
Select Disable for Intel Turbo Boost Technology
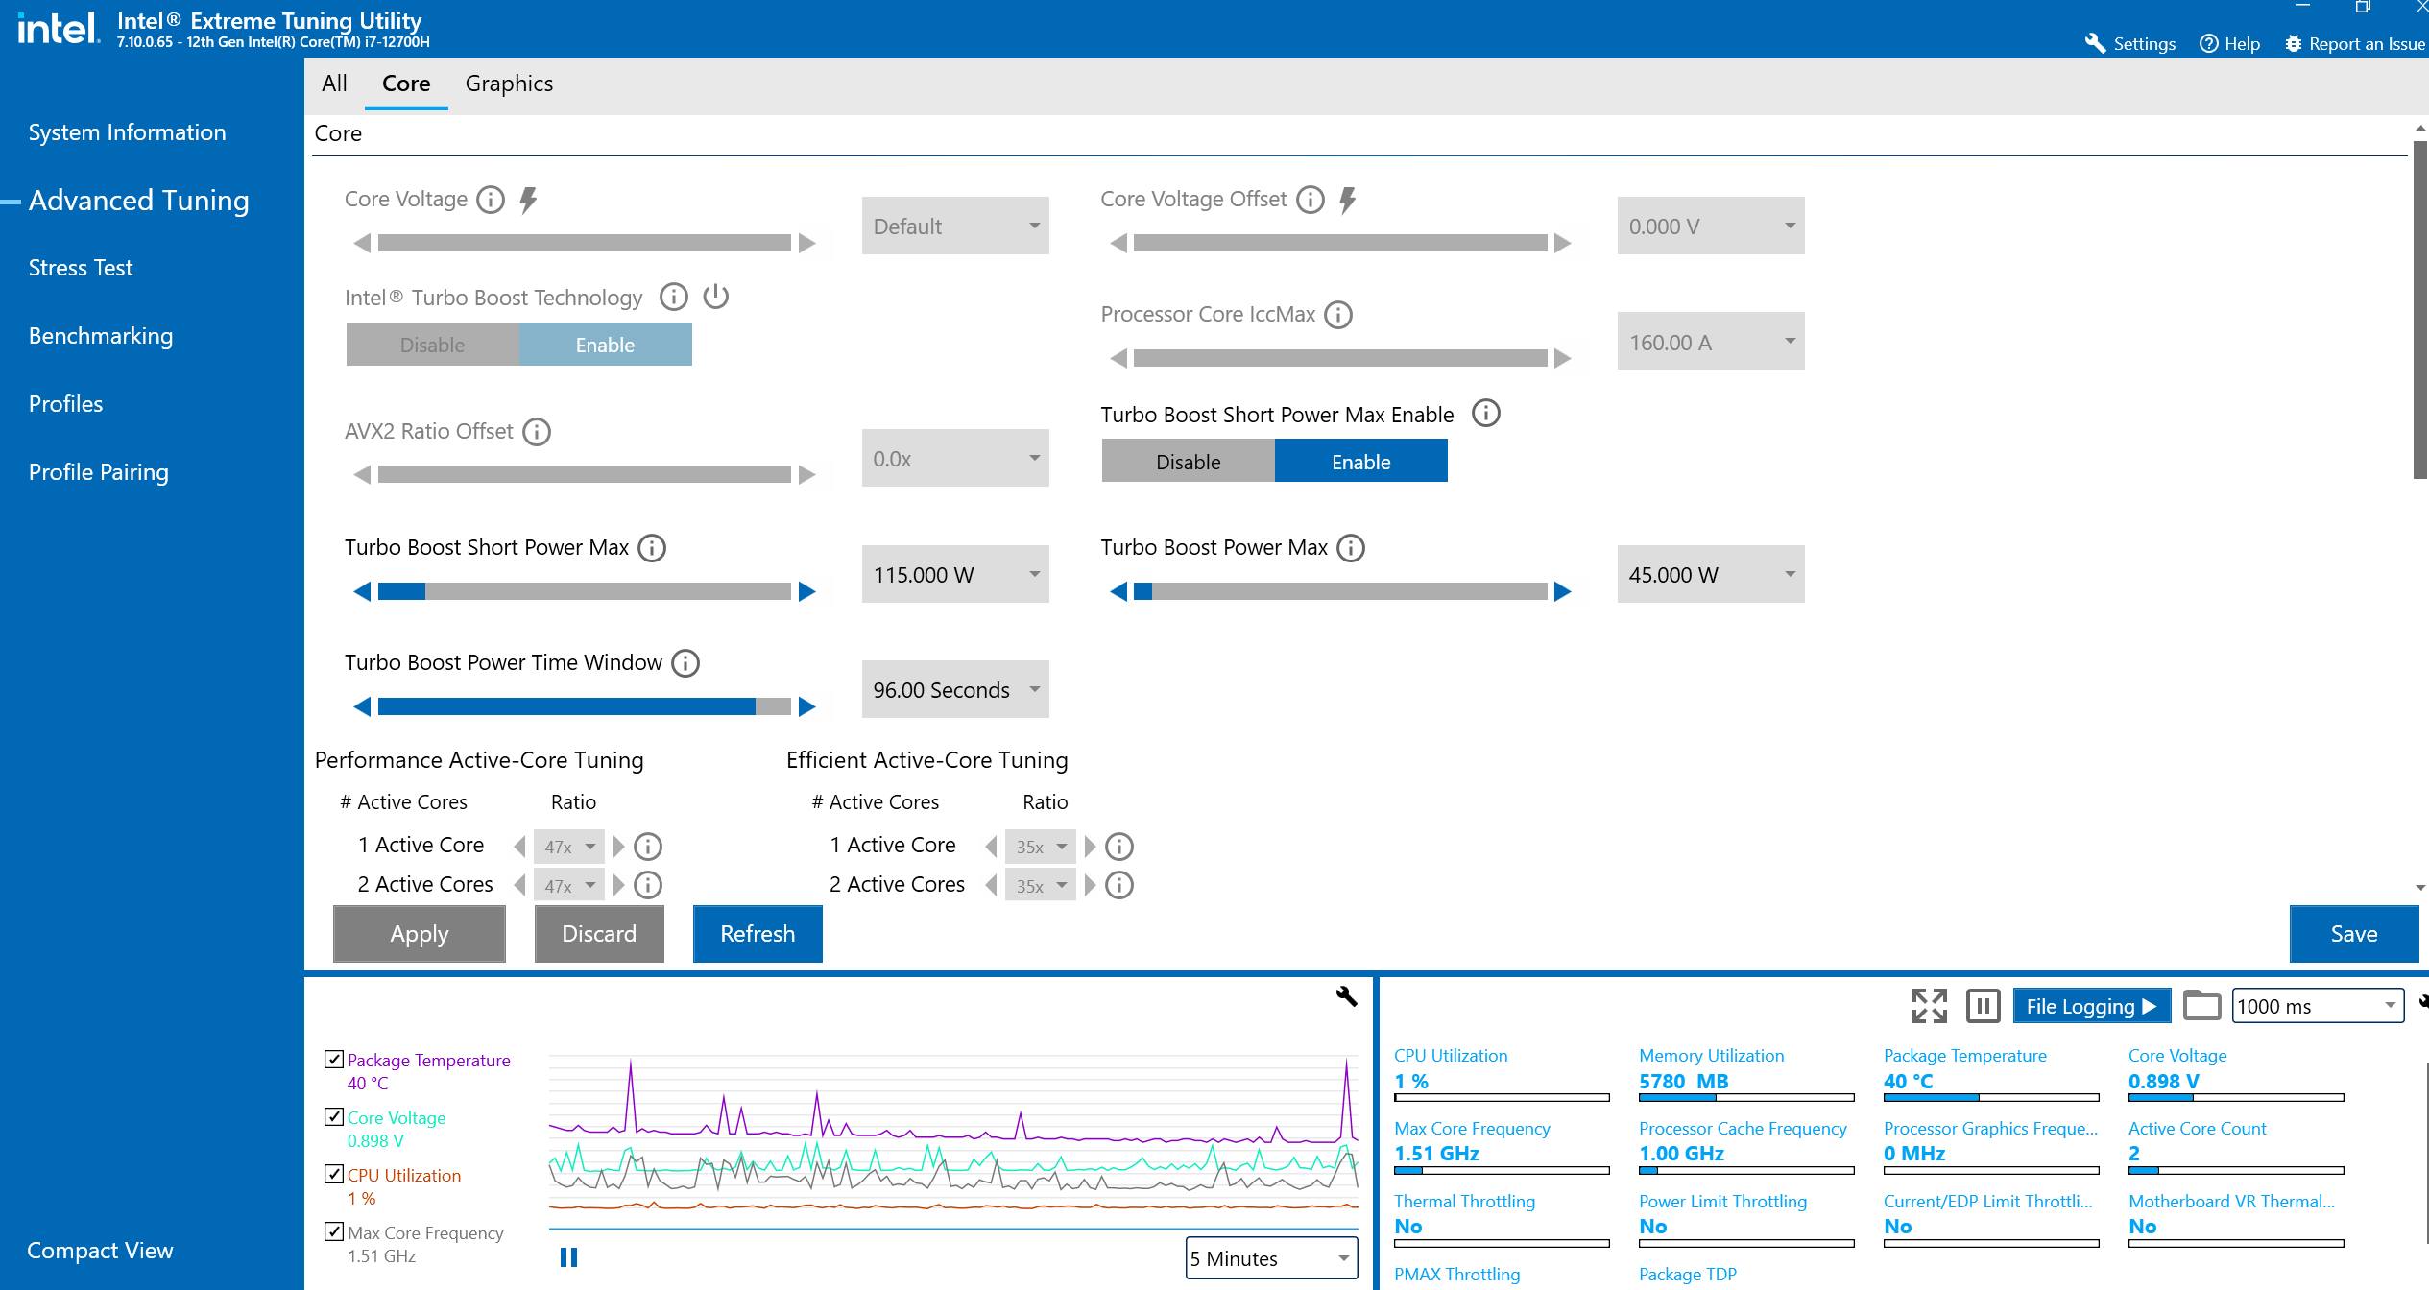point(432,345)
